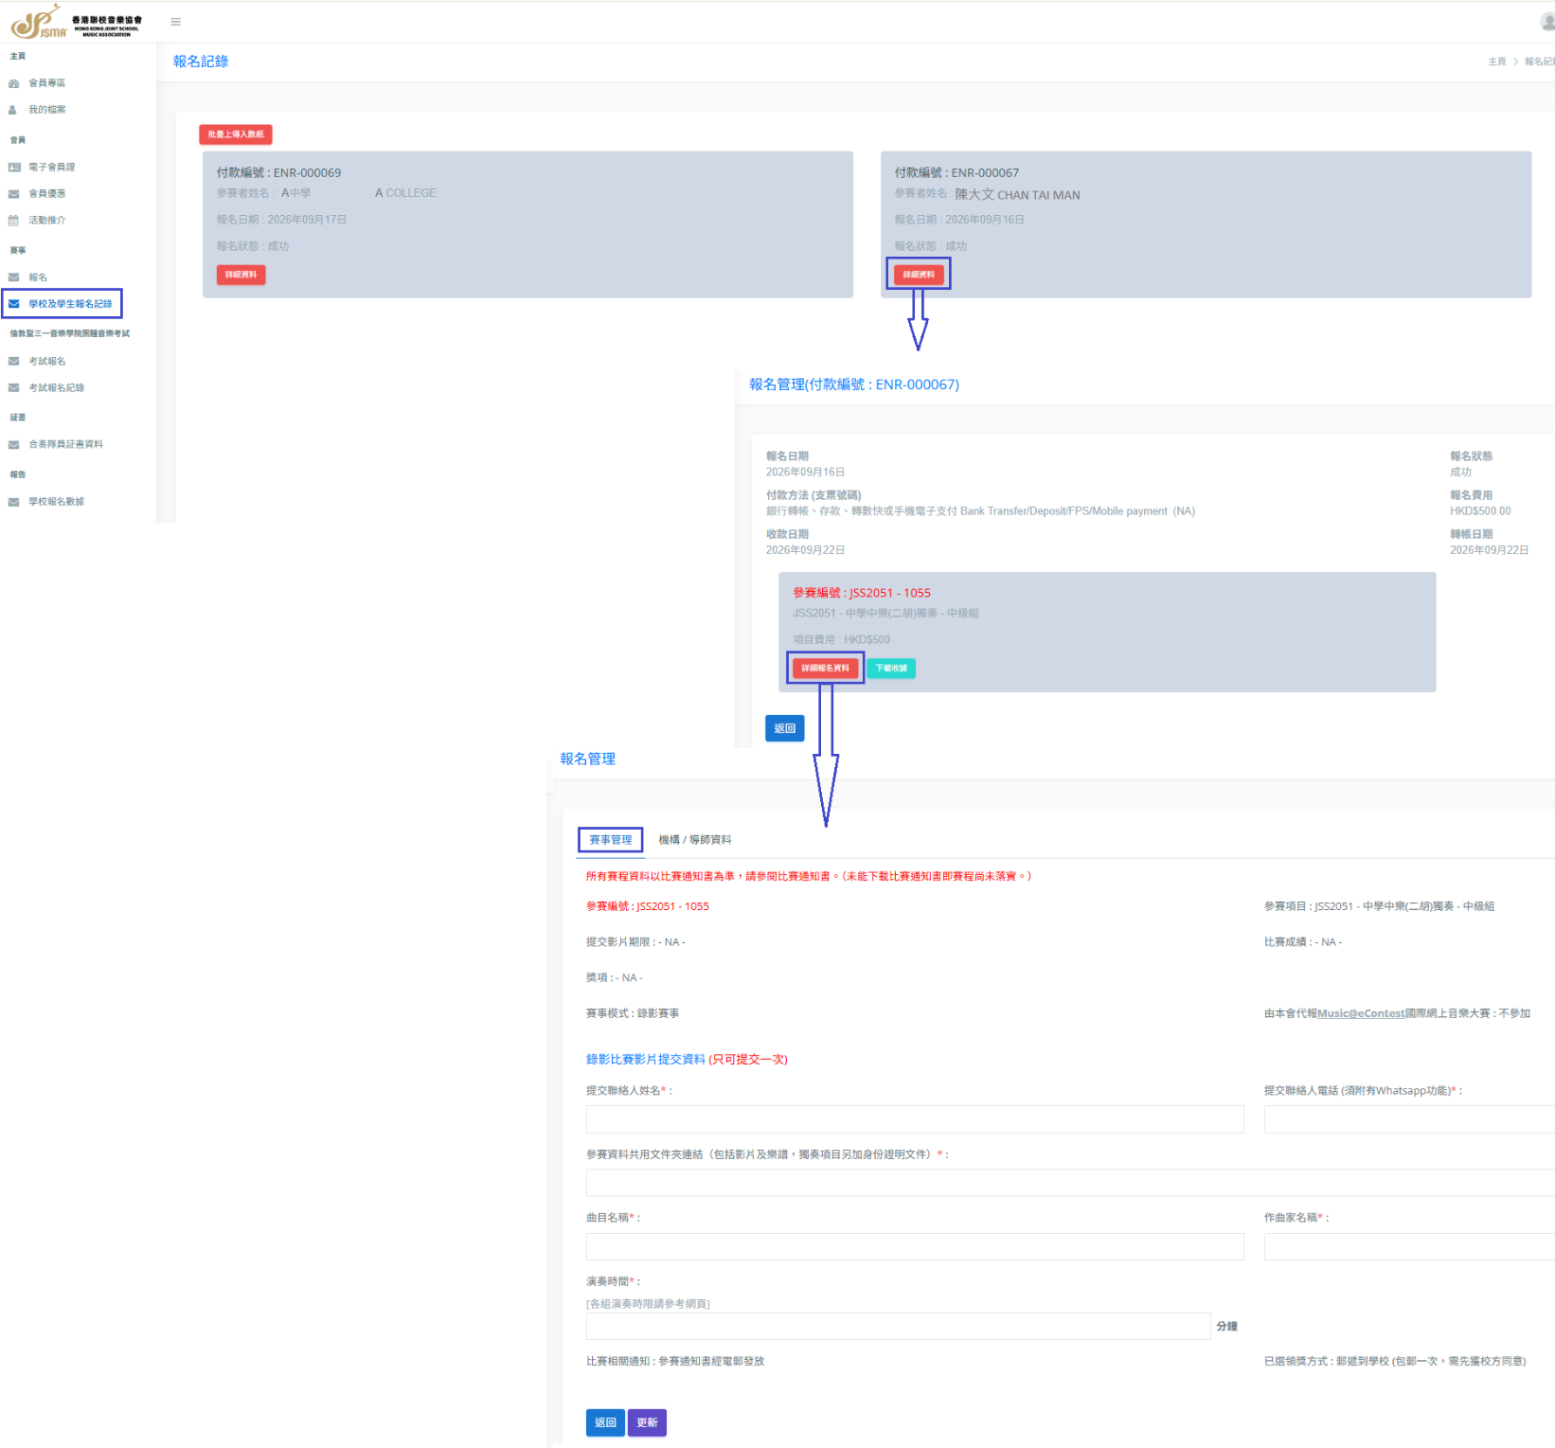The width and height of the screenshot is (1555, 1448).
Task: Open the Music@eContest link
Action: point(1361,1013)
